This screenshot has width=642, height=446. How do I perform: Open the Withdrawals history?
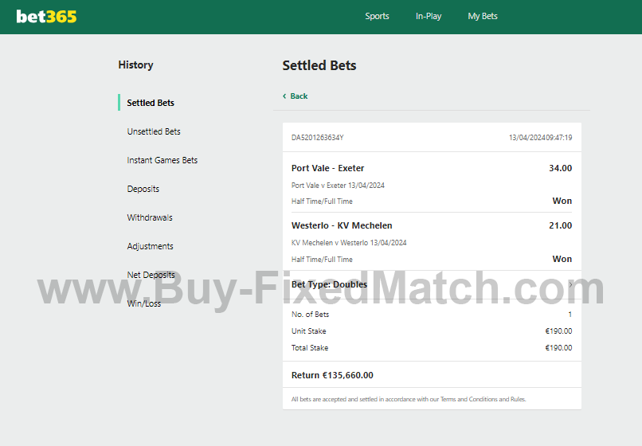150,217
